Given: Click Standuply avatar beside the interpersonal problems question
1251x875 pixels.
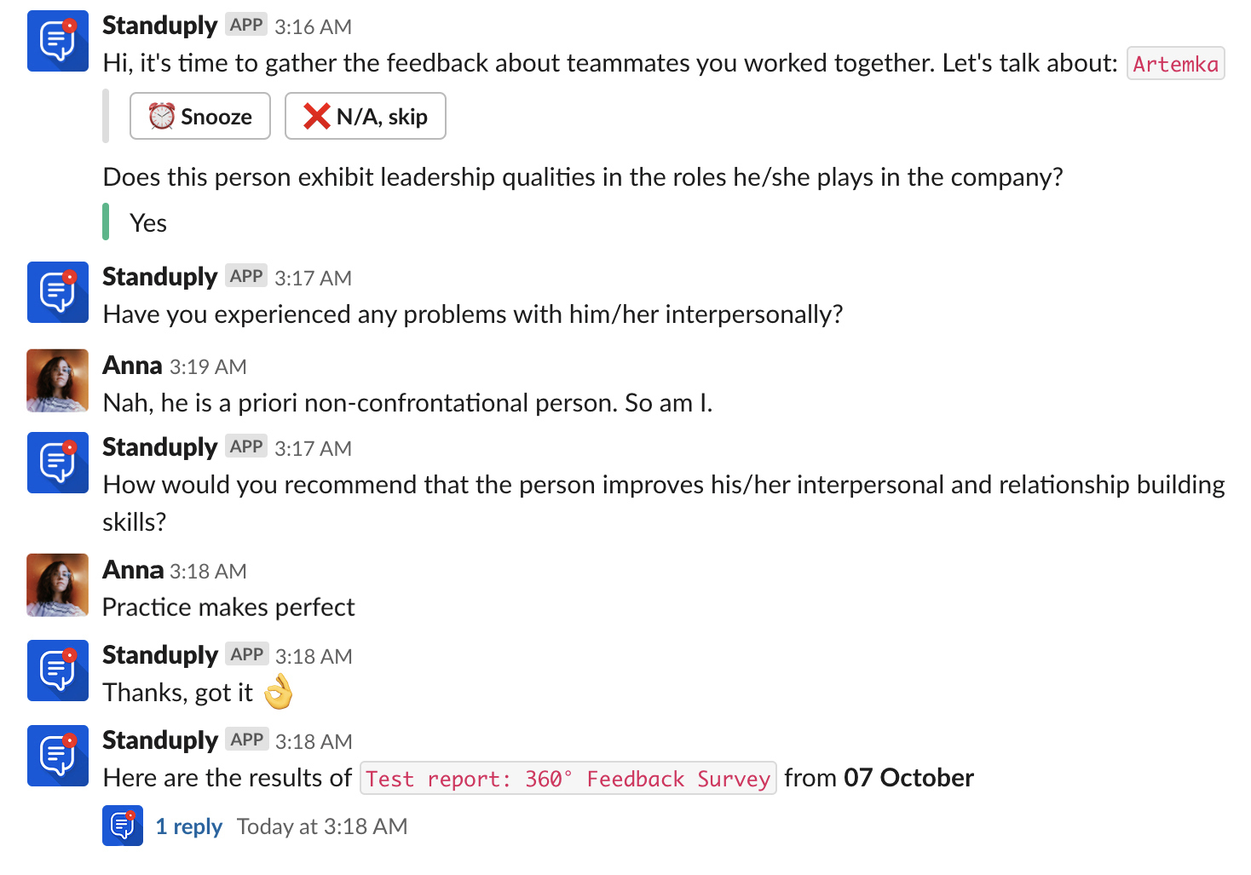Looking at the screenshot, I should [x=58, y=292].
